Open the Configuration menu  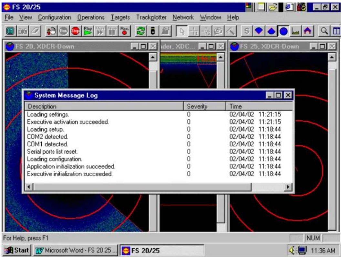(55, 17)
